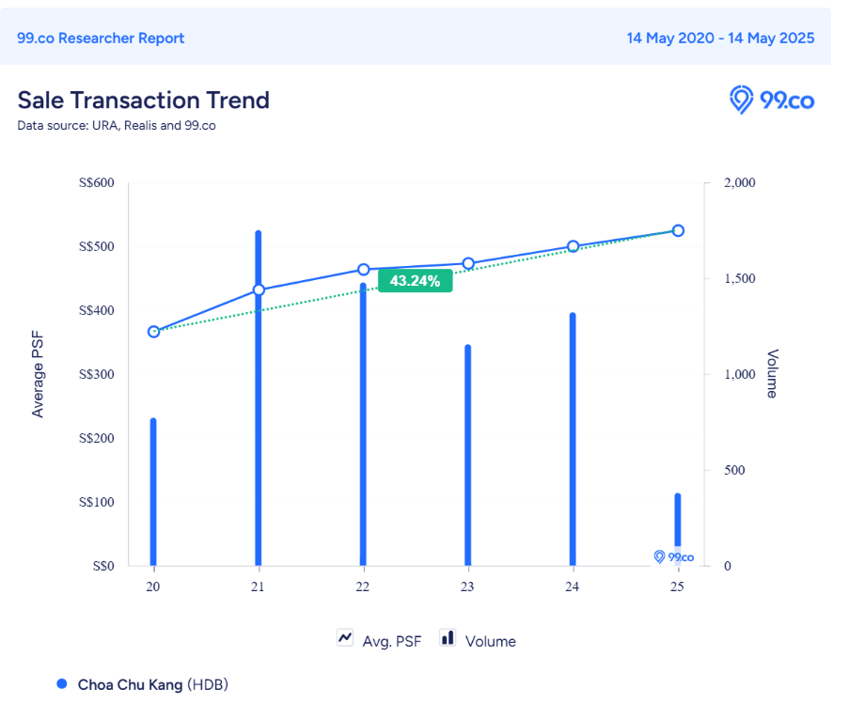Click the 2025 volume bar
This screenshot has height=704, width=849.
(677, 517)
